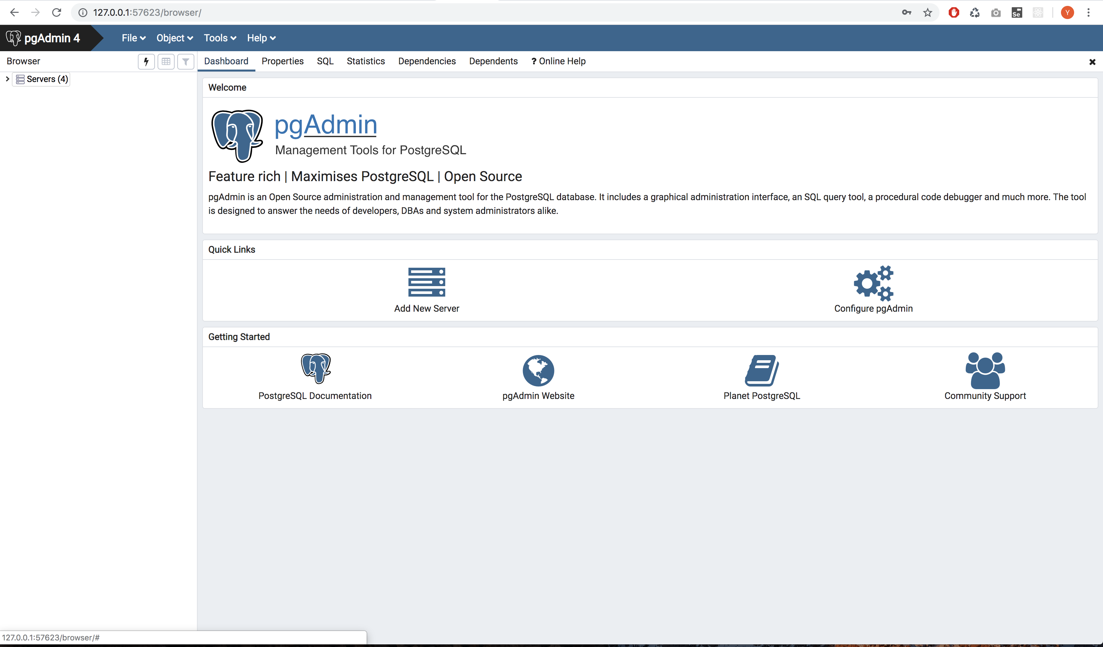1103x647 pixels.
Task: Open the pgAdmin Website globe icon
Action: tap(538, 370)
